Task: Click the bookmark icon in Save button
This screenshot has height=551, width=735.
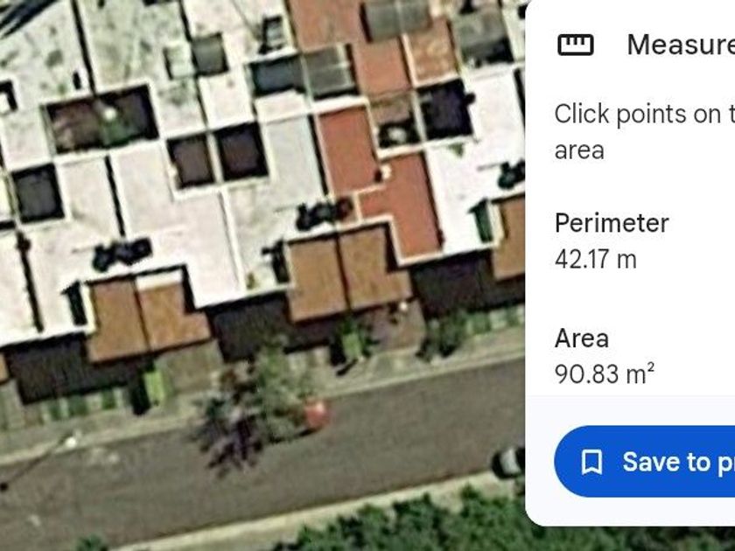Action: (x=591, y=462)
